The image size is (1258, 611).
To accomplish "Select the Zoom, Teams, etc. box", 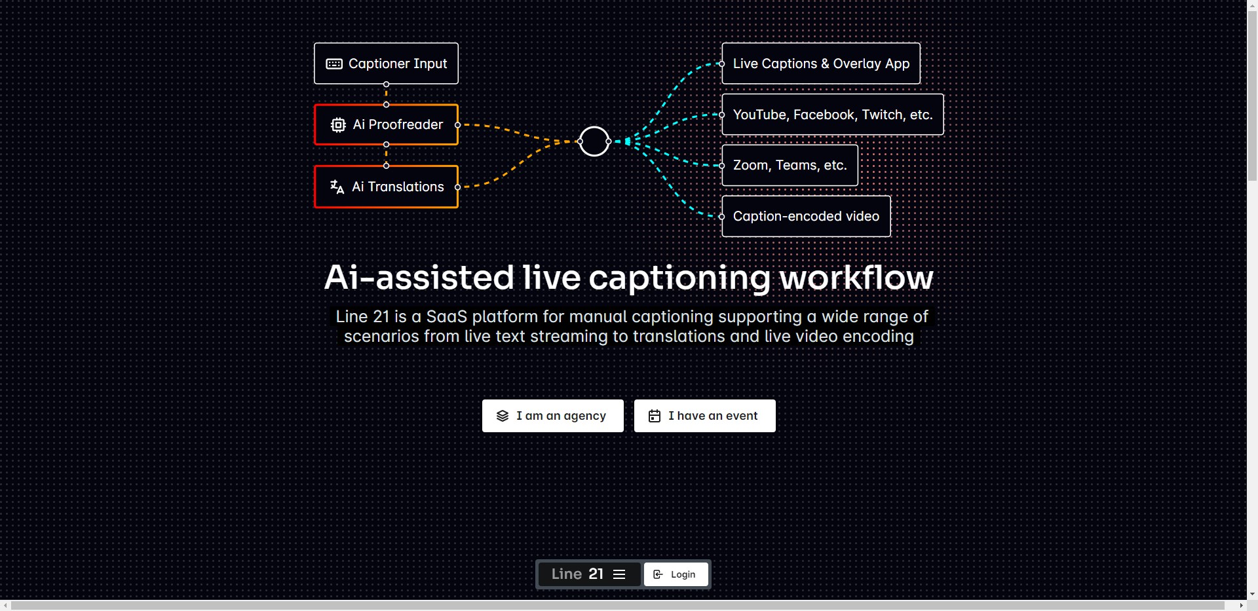I will coord(790,165).
